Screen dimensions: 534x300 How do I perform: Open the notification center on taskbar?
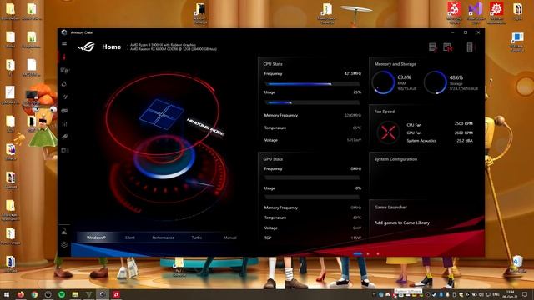click(525, 294)
